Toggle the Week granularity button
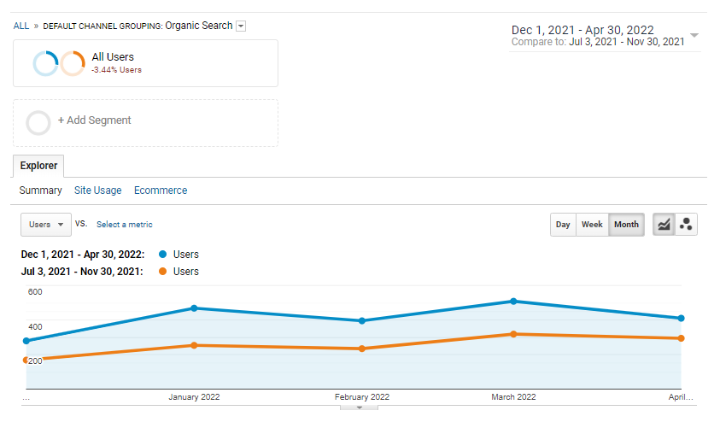Image resolution: width=720 pixels, height=422 pixels. click(x=592, y=225)
